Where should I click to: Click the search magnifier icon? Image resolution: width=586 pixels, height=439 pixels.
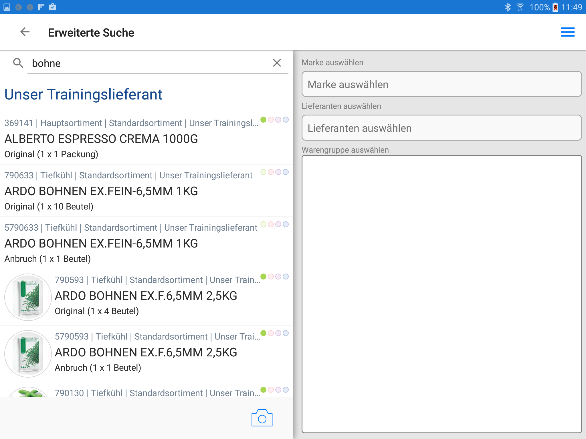coord(18,63)
